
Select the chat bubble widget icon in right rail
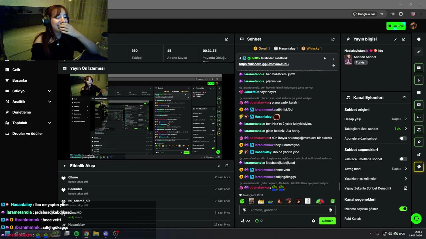click(419, 105)
